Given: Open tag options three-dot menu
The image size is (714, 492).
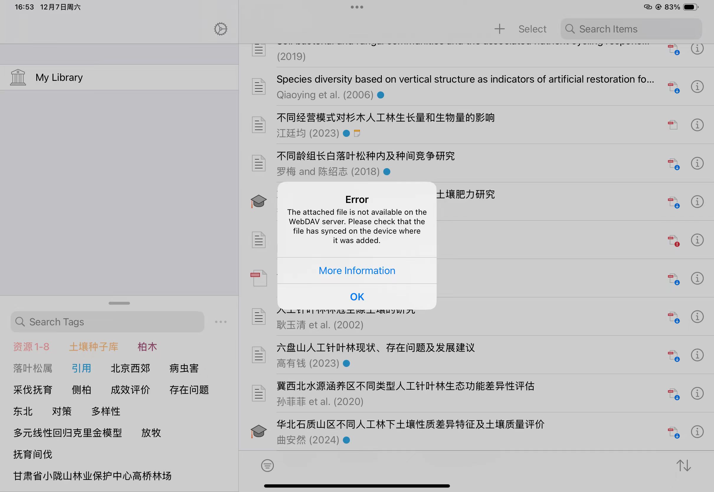Looking at the screenshot, I should pos(221,322).
